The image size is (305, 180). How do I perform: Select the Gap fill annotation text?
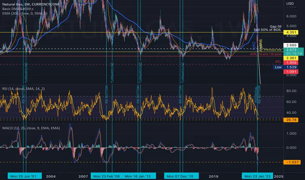276,27
